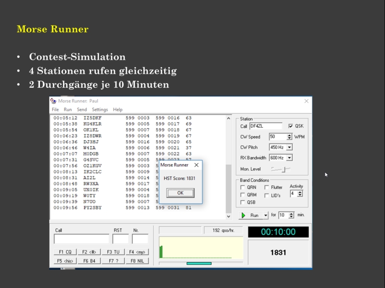The width and height of the screenshot is (385, 288).
Task: Click the CW Speed value field
Action: [x=278, y=137]
